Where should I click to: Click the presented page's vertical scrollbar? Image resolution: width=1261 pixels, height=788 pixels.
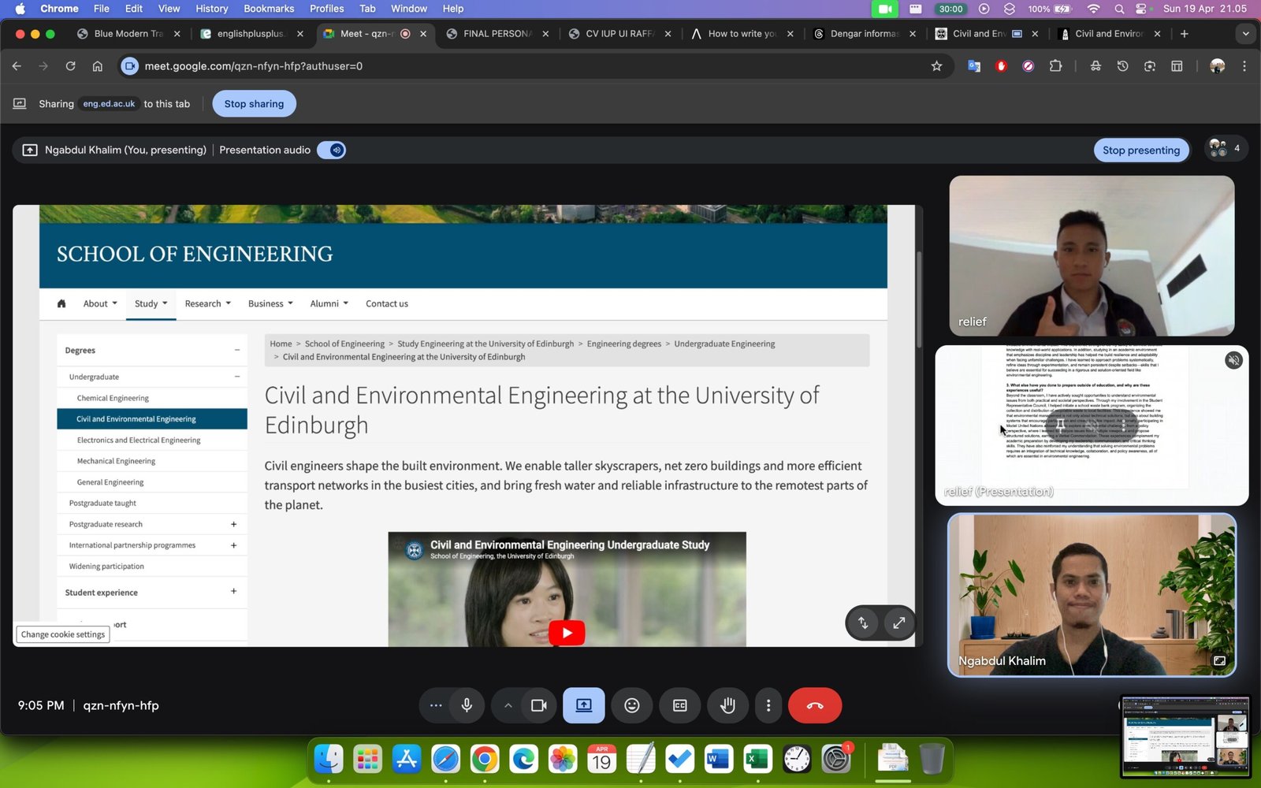coord(918,299)
